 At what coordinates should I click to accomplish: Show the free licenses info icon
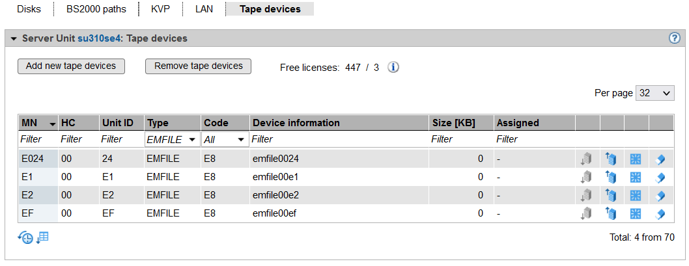pos(393,67)
